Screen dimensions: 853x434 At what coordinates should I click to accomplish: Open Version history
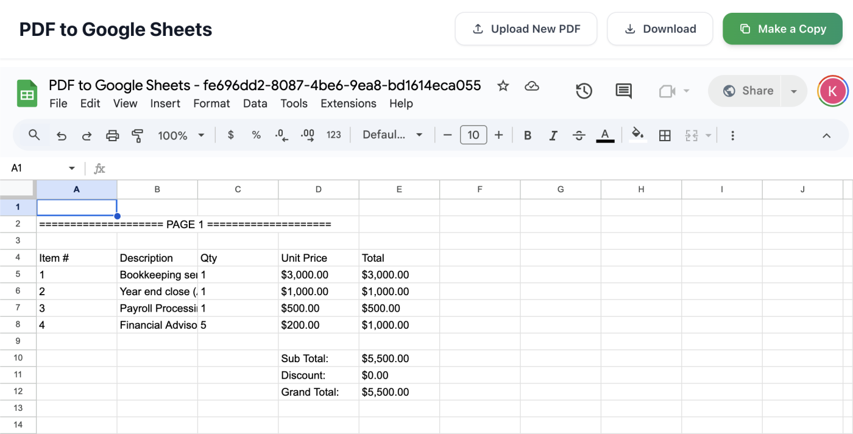583,91
